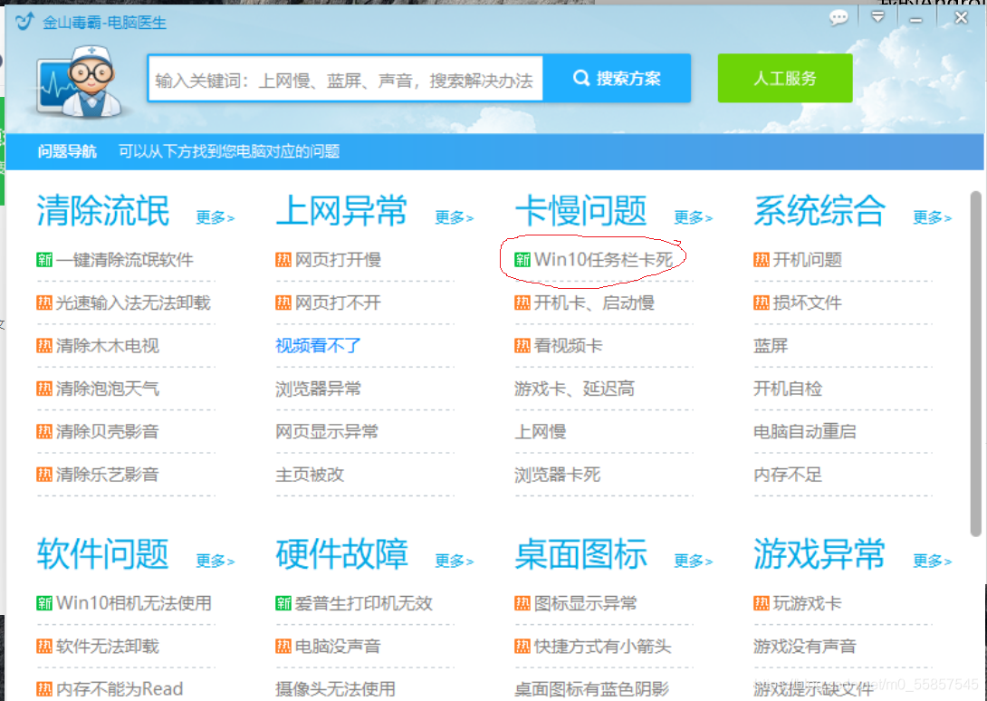
Task: Open 清除泡泡天气 link
Action: 107,389
